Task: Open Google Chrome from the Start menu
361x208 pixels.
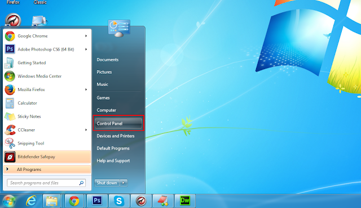Action: [47, 36]
